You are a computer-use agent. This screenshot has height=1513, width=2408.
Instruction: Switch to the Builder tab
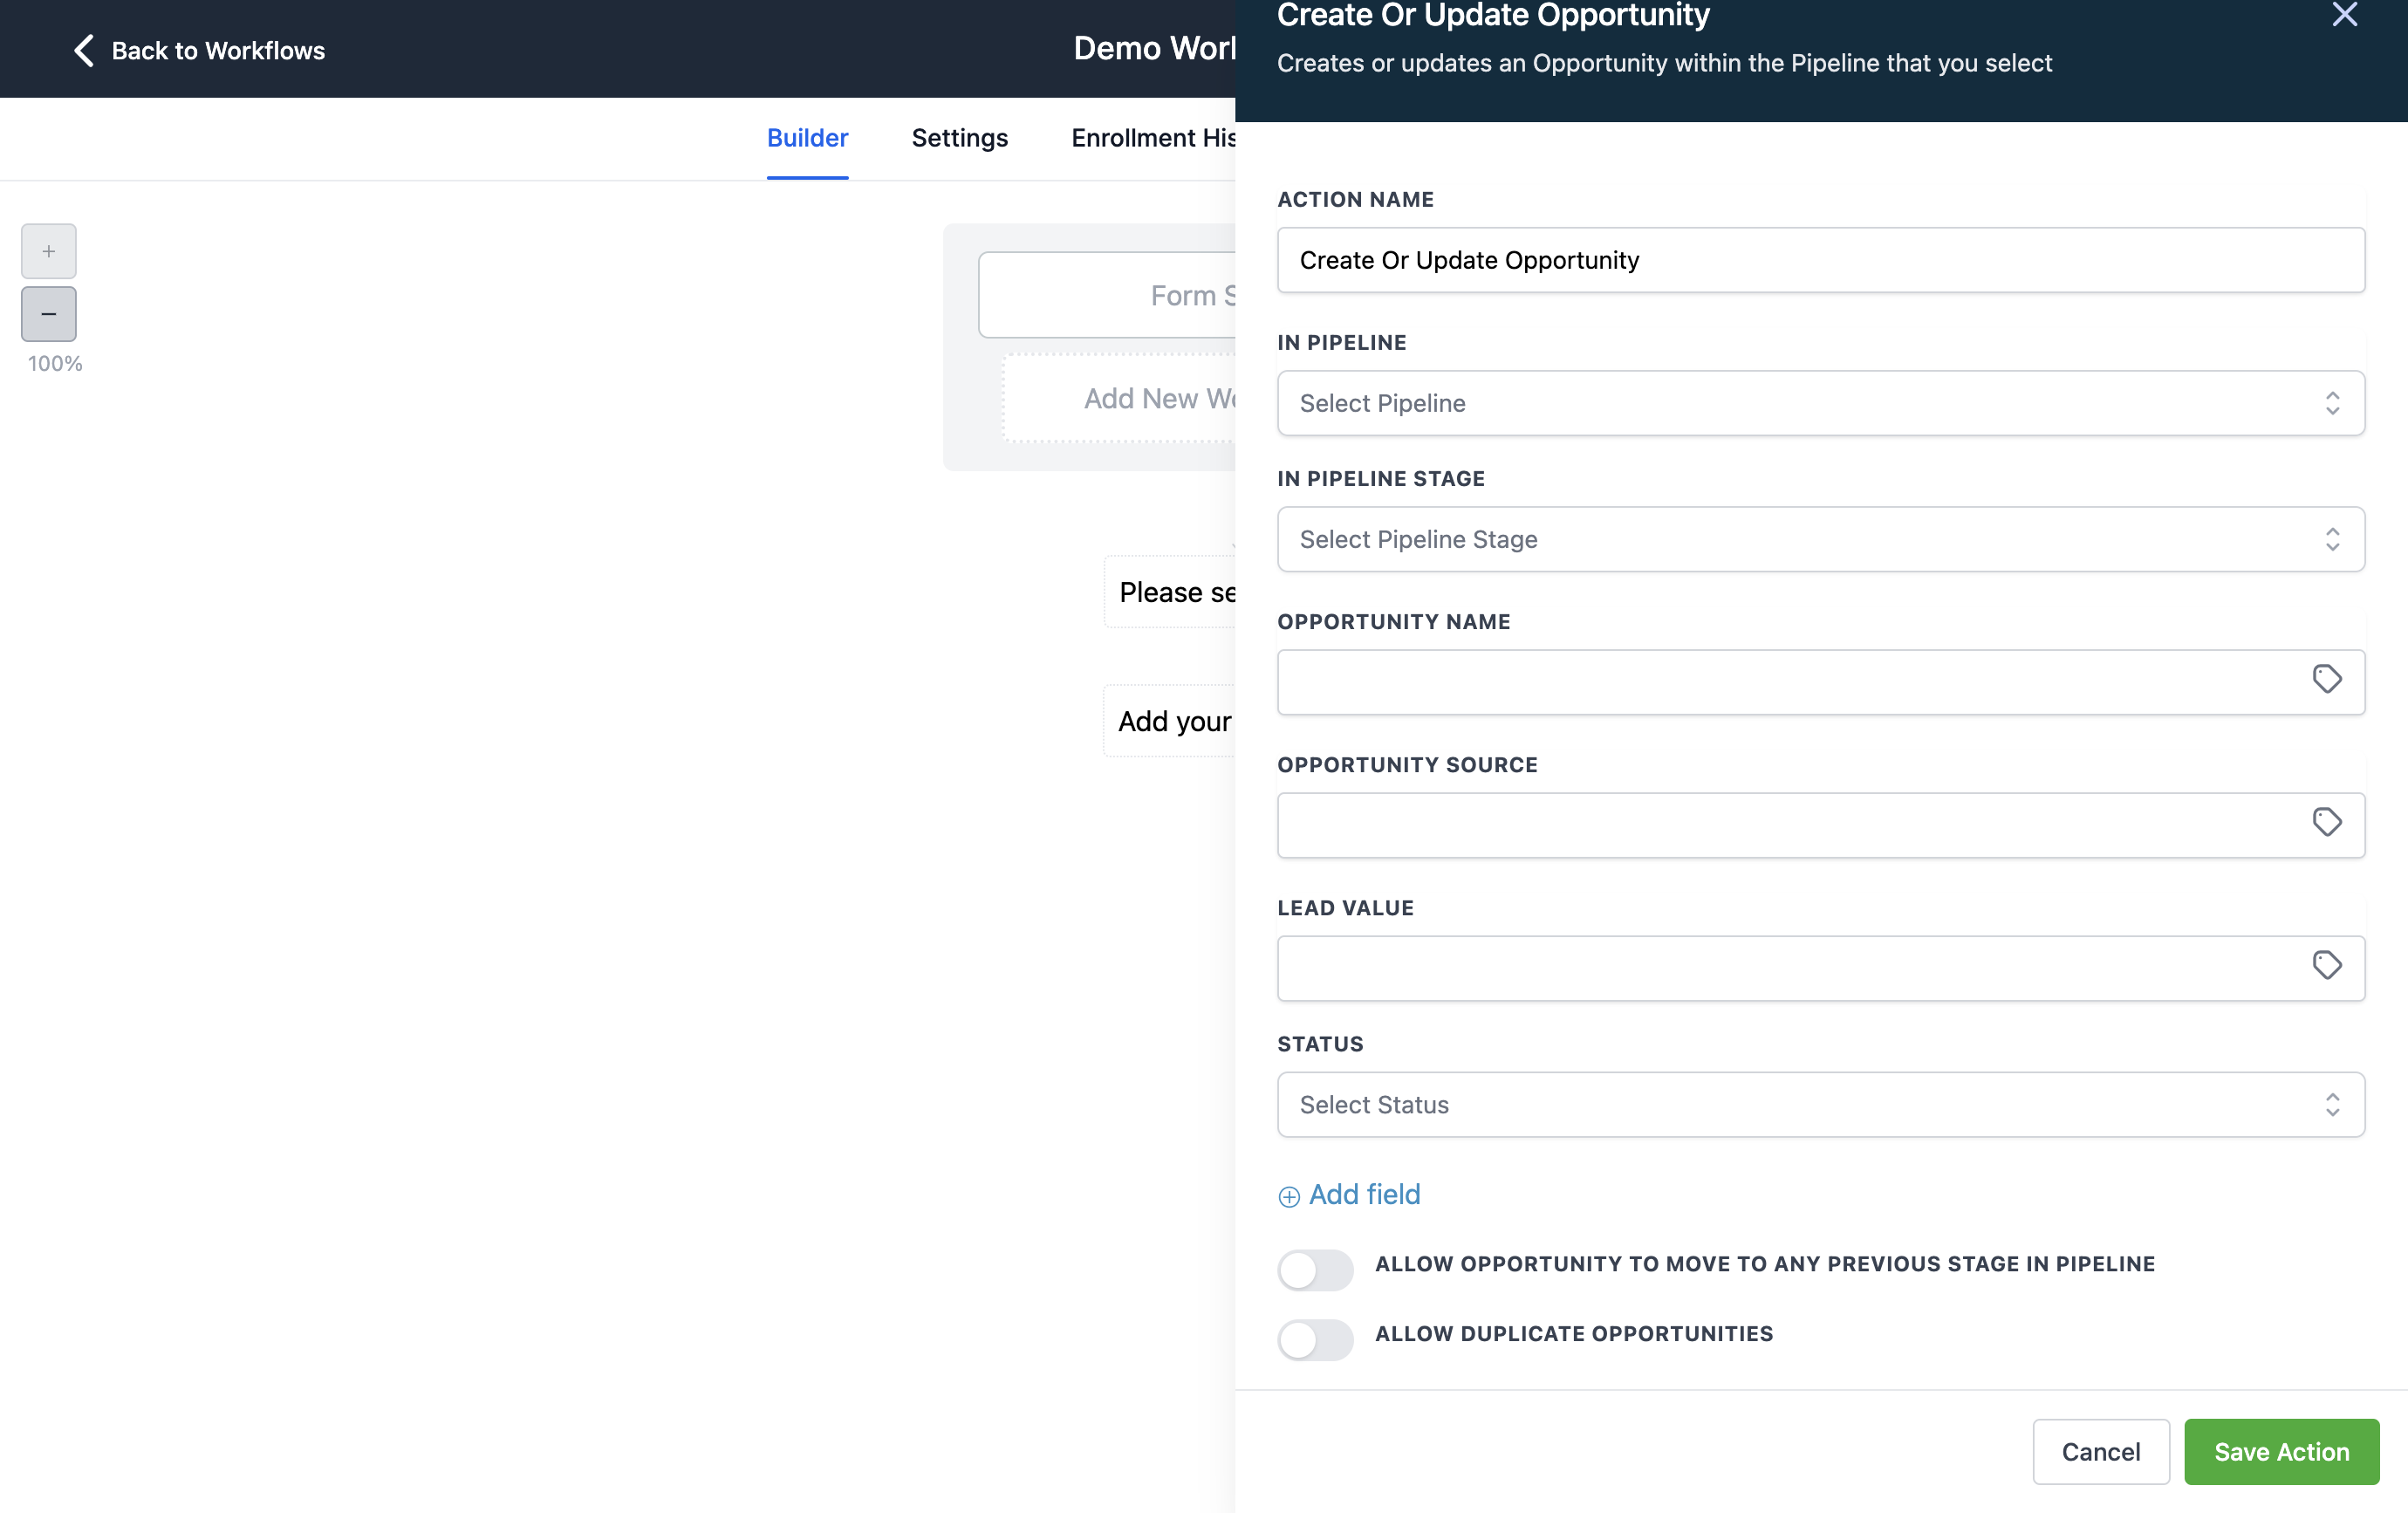point(807,138)
